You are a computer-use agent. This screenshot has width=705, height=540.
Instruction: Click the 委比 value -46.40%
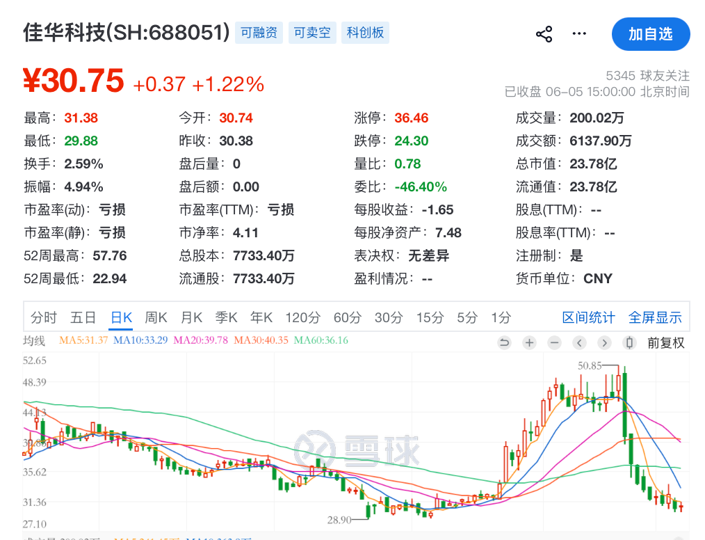pyautogui.click(x=421, y=186)
